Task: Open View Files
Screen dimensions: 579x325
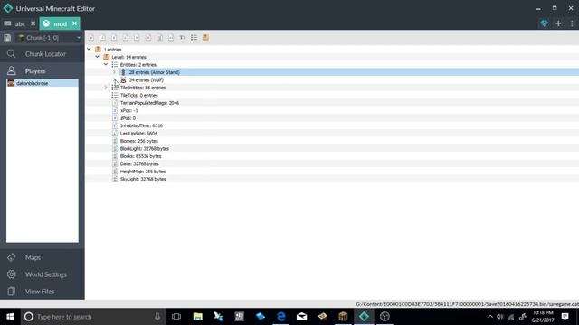Action: click(43, 291)
